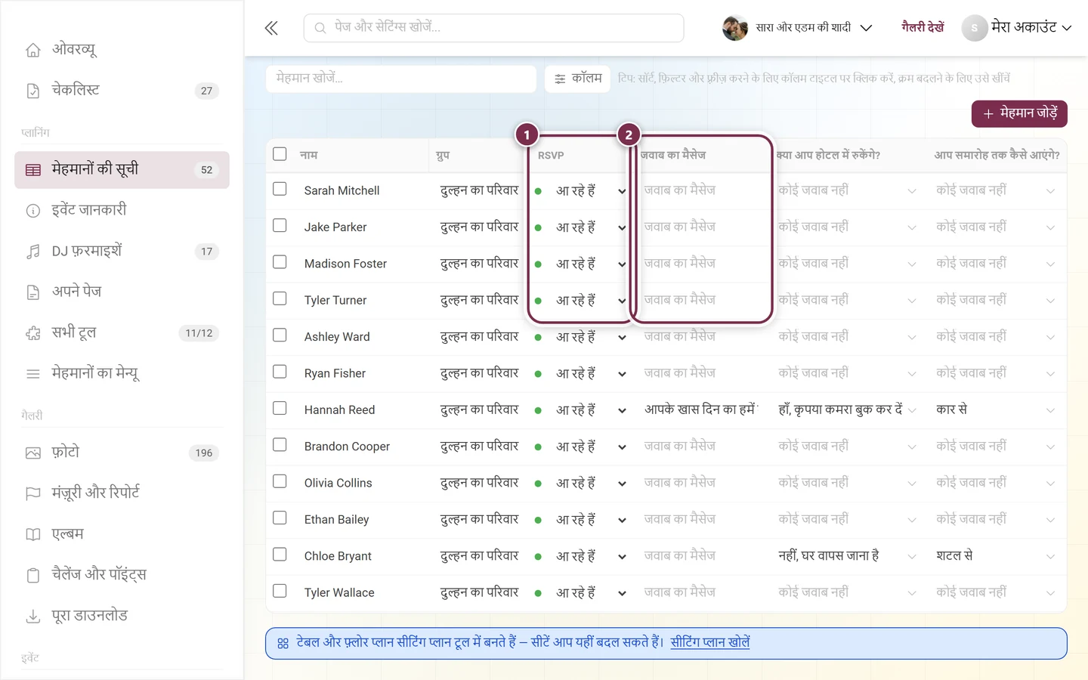Click the एल्बम book icon
Screen dimensions: 1088x680
click(x=33, y=535)
